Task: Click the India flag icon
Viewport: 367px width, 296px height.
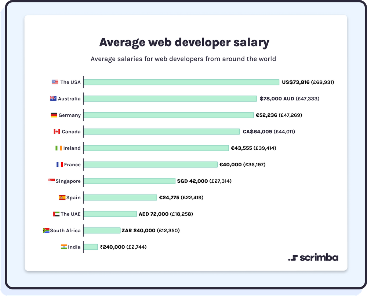Action: pyautogui.click(x=65, y=247)
